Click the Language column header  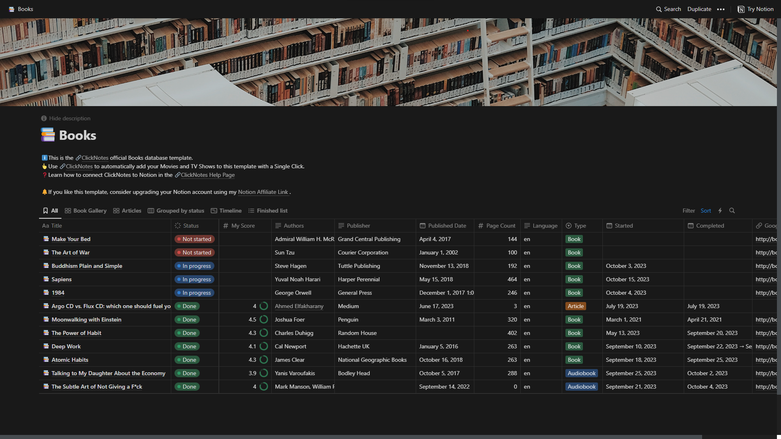541,226
